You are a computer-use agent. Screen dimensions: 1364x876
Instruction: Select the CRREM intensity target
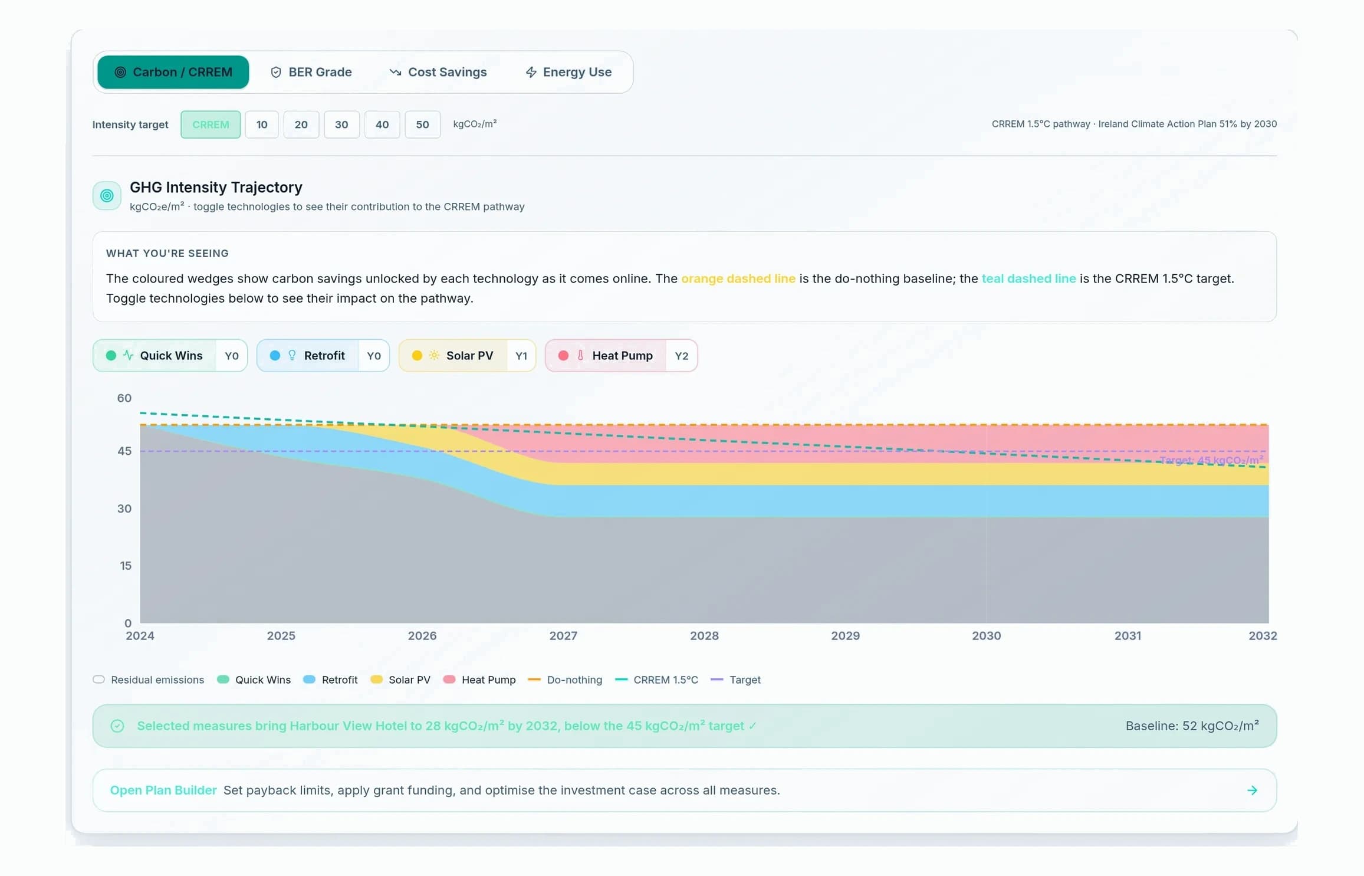211,124
